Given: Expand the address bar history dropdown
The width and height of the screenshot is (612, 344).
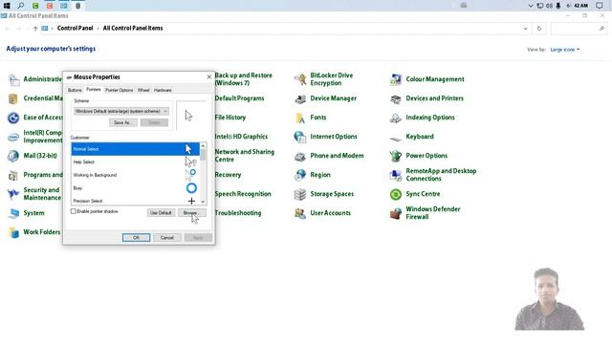Looking at the screenshot, I should [x=525, y=29].
